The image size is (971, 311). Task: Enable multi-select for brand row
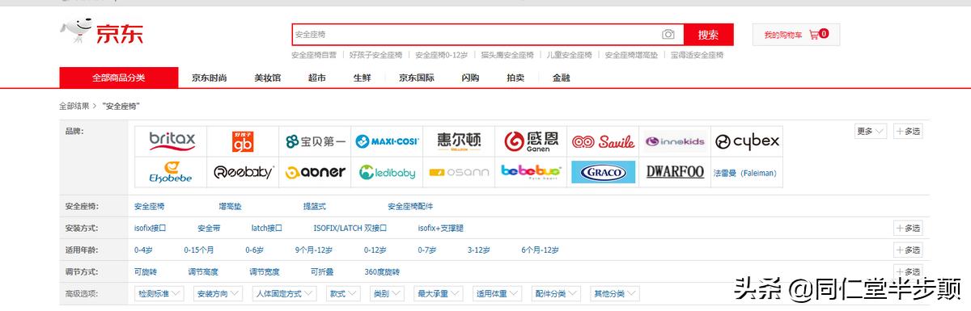coord(908,131)
